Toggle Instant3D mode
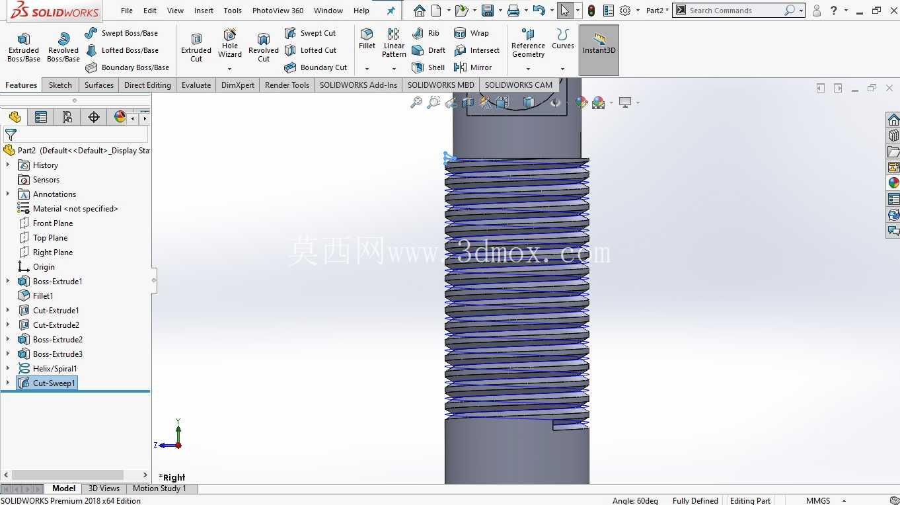Screen dimensions: 900x505 [599, 50]
